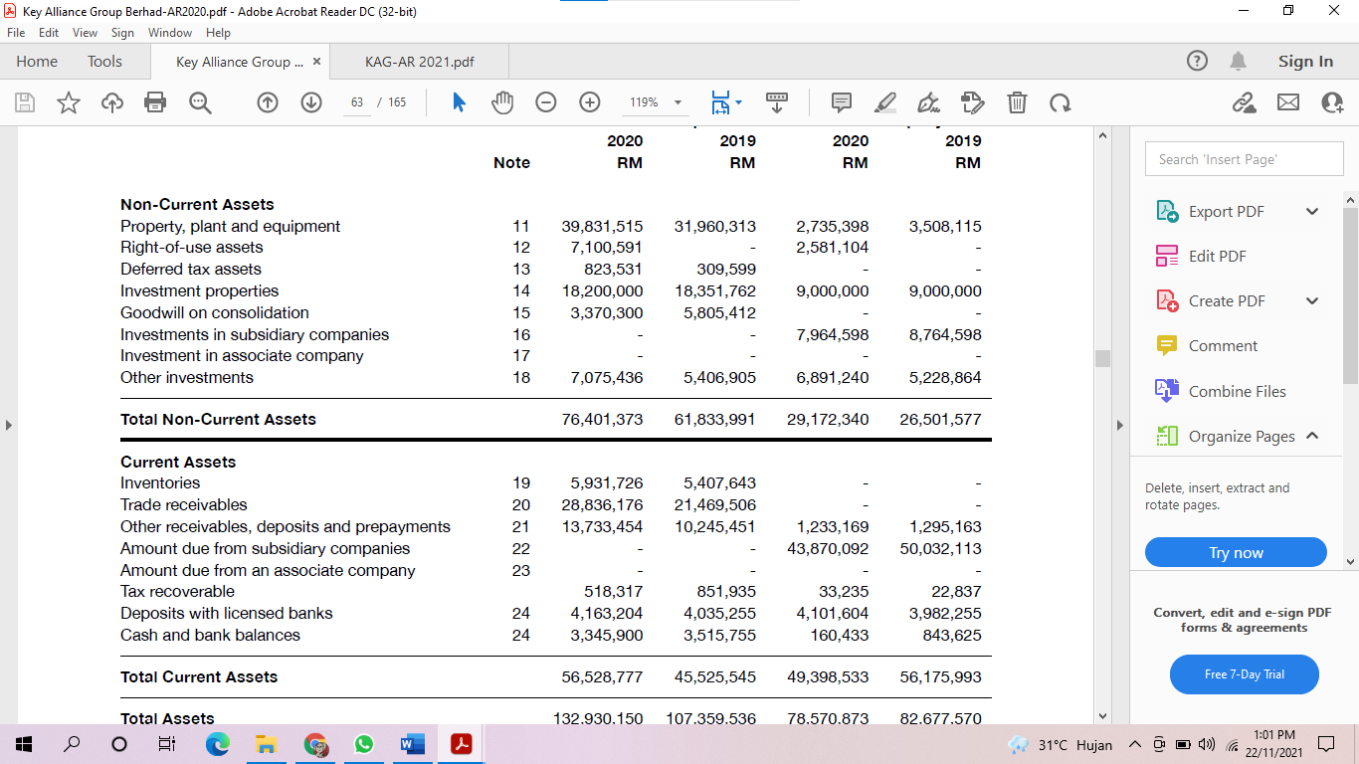The image size is (1359, 764).
Task: Click the page number field showing 63
Action: point(356,102)
